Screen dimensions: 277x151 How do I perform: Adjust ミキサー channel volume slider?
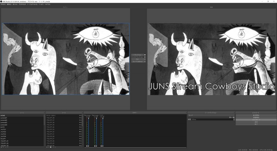pos(103,131)
